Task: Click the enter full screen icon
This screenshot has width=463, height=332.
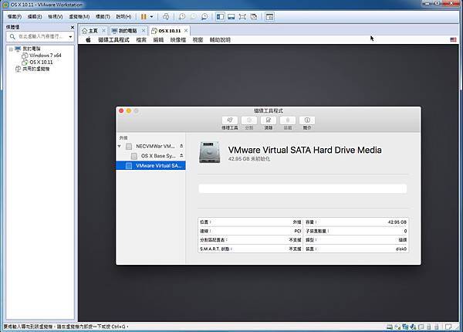Action: click(x=242, y=17)
